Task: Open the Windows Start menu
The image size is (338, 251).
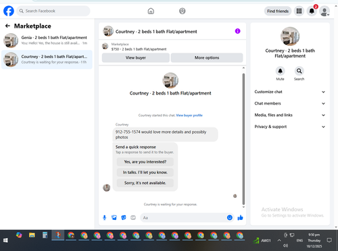Action: point(5,240)
